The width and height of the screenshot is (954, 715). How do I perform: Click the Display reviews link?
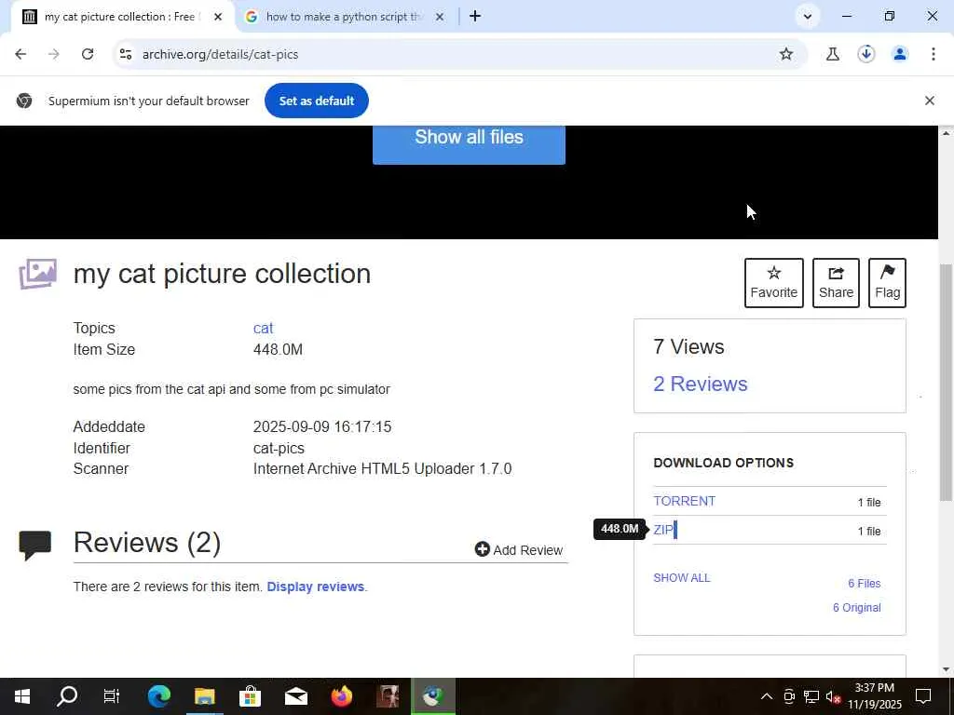[x=315, y=587]
